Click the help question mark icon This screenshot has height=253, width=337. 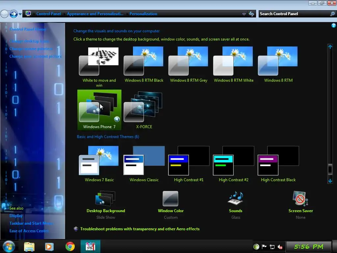[x=334, y=25]
